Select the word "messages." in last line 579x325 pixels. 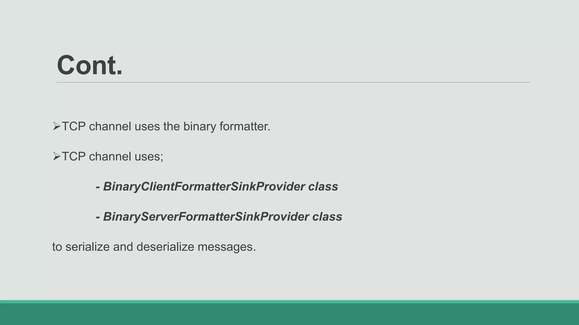[227, 247]
